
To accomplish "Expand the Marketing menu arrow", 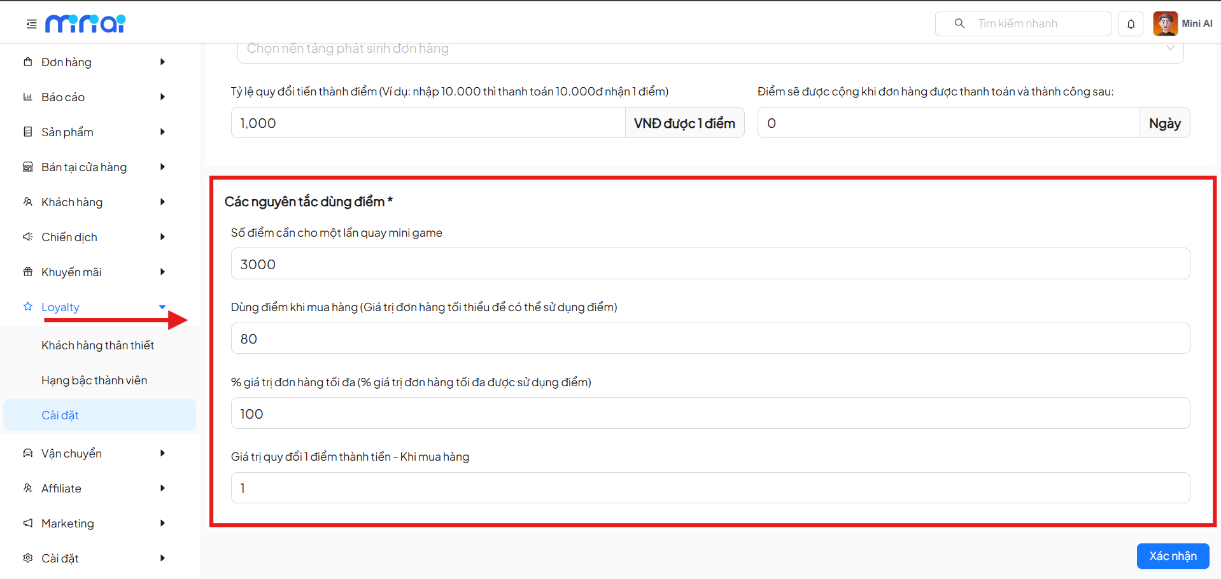I will (162, 523).
